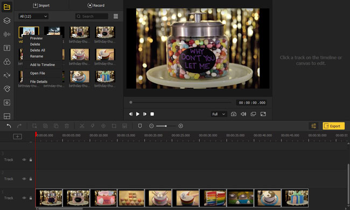Play the preview video

[138, 114]
